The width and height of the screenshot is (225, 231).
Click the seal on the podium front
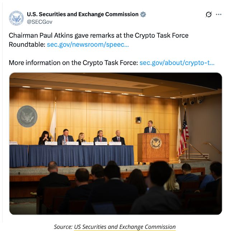(x=156, y=143)
